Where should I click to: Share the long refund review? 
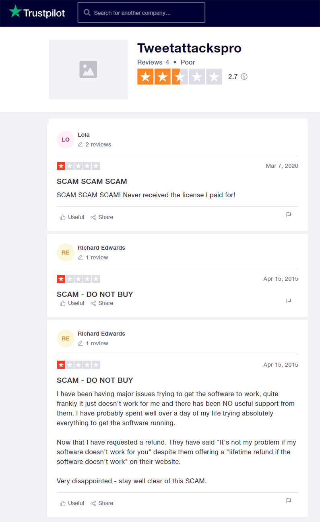click(102, 503)
